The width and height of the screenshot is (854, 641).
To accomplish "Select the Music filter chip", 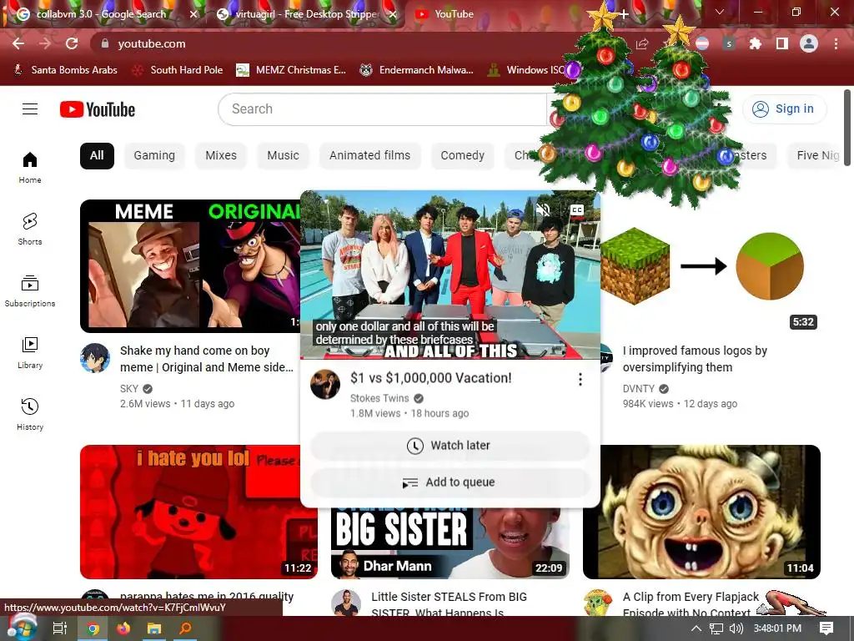I will click(x=284, y=156).
